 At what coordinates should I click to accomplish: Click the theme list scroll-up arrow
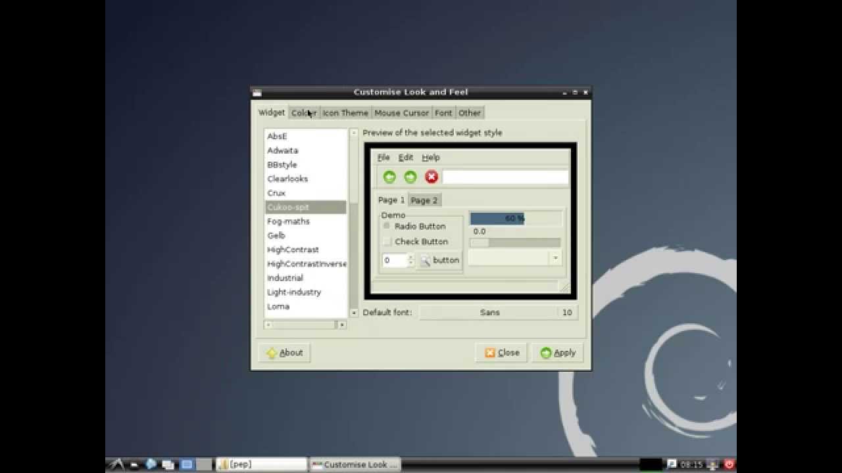[354, 133]
